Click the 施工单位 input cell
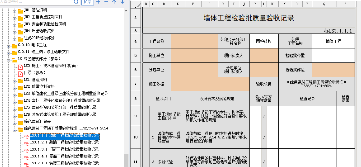Viewport: 361px width, 167px height. (x=194, y=55)
